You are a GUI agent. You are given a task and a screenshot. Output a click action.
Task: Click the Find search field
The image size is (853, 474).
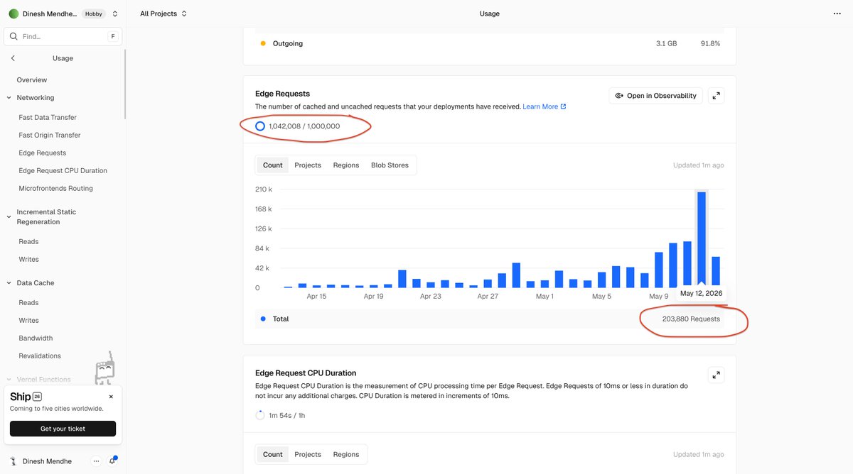[63, 36]
